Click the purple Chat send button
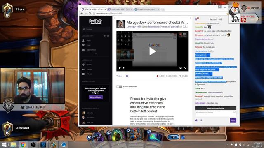 click(233, 120)
